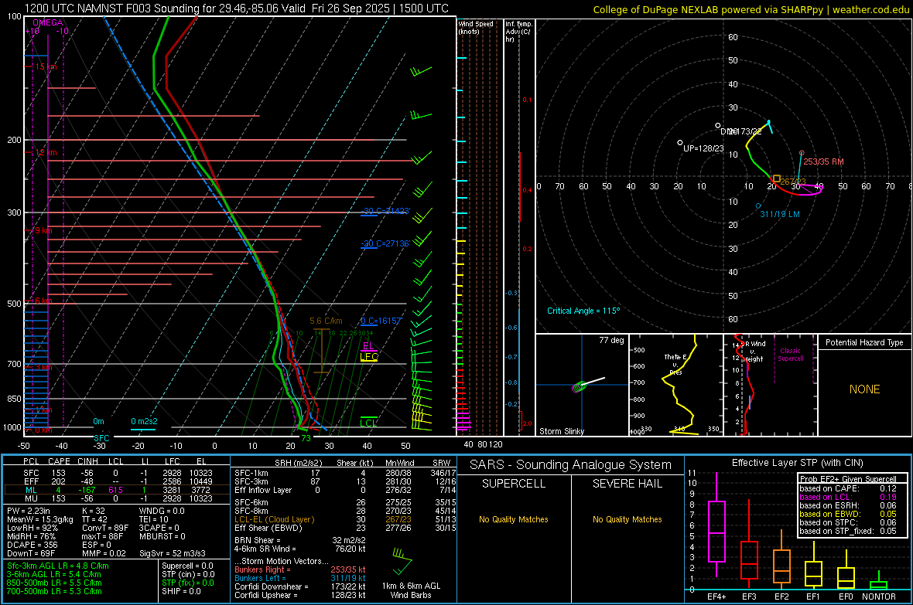Click the 'MeanW = 15.3g/kg' value
Image resolution: width=913 pixels, height=605 pixels.
pyautogui.click(x=41, y=519)
